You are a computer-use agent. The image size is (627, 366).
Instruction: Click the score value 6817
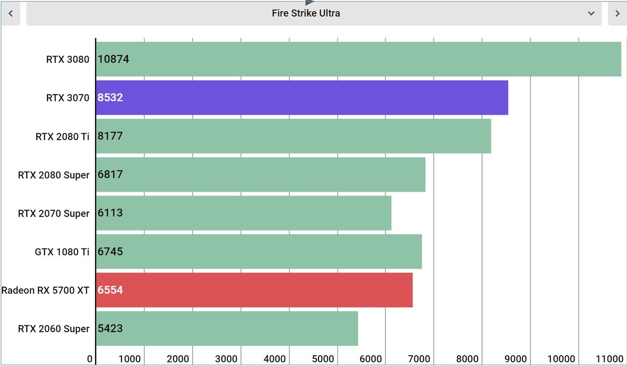pyautogui.click(x=110, y=174)
